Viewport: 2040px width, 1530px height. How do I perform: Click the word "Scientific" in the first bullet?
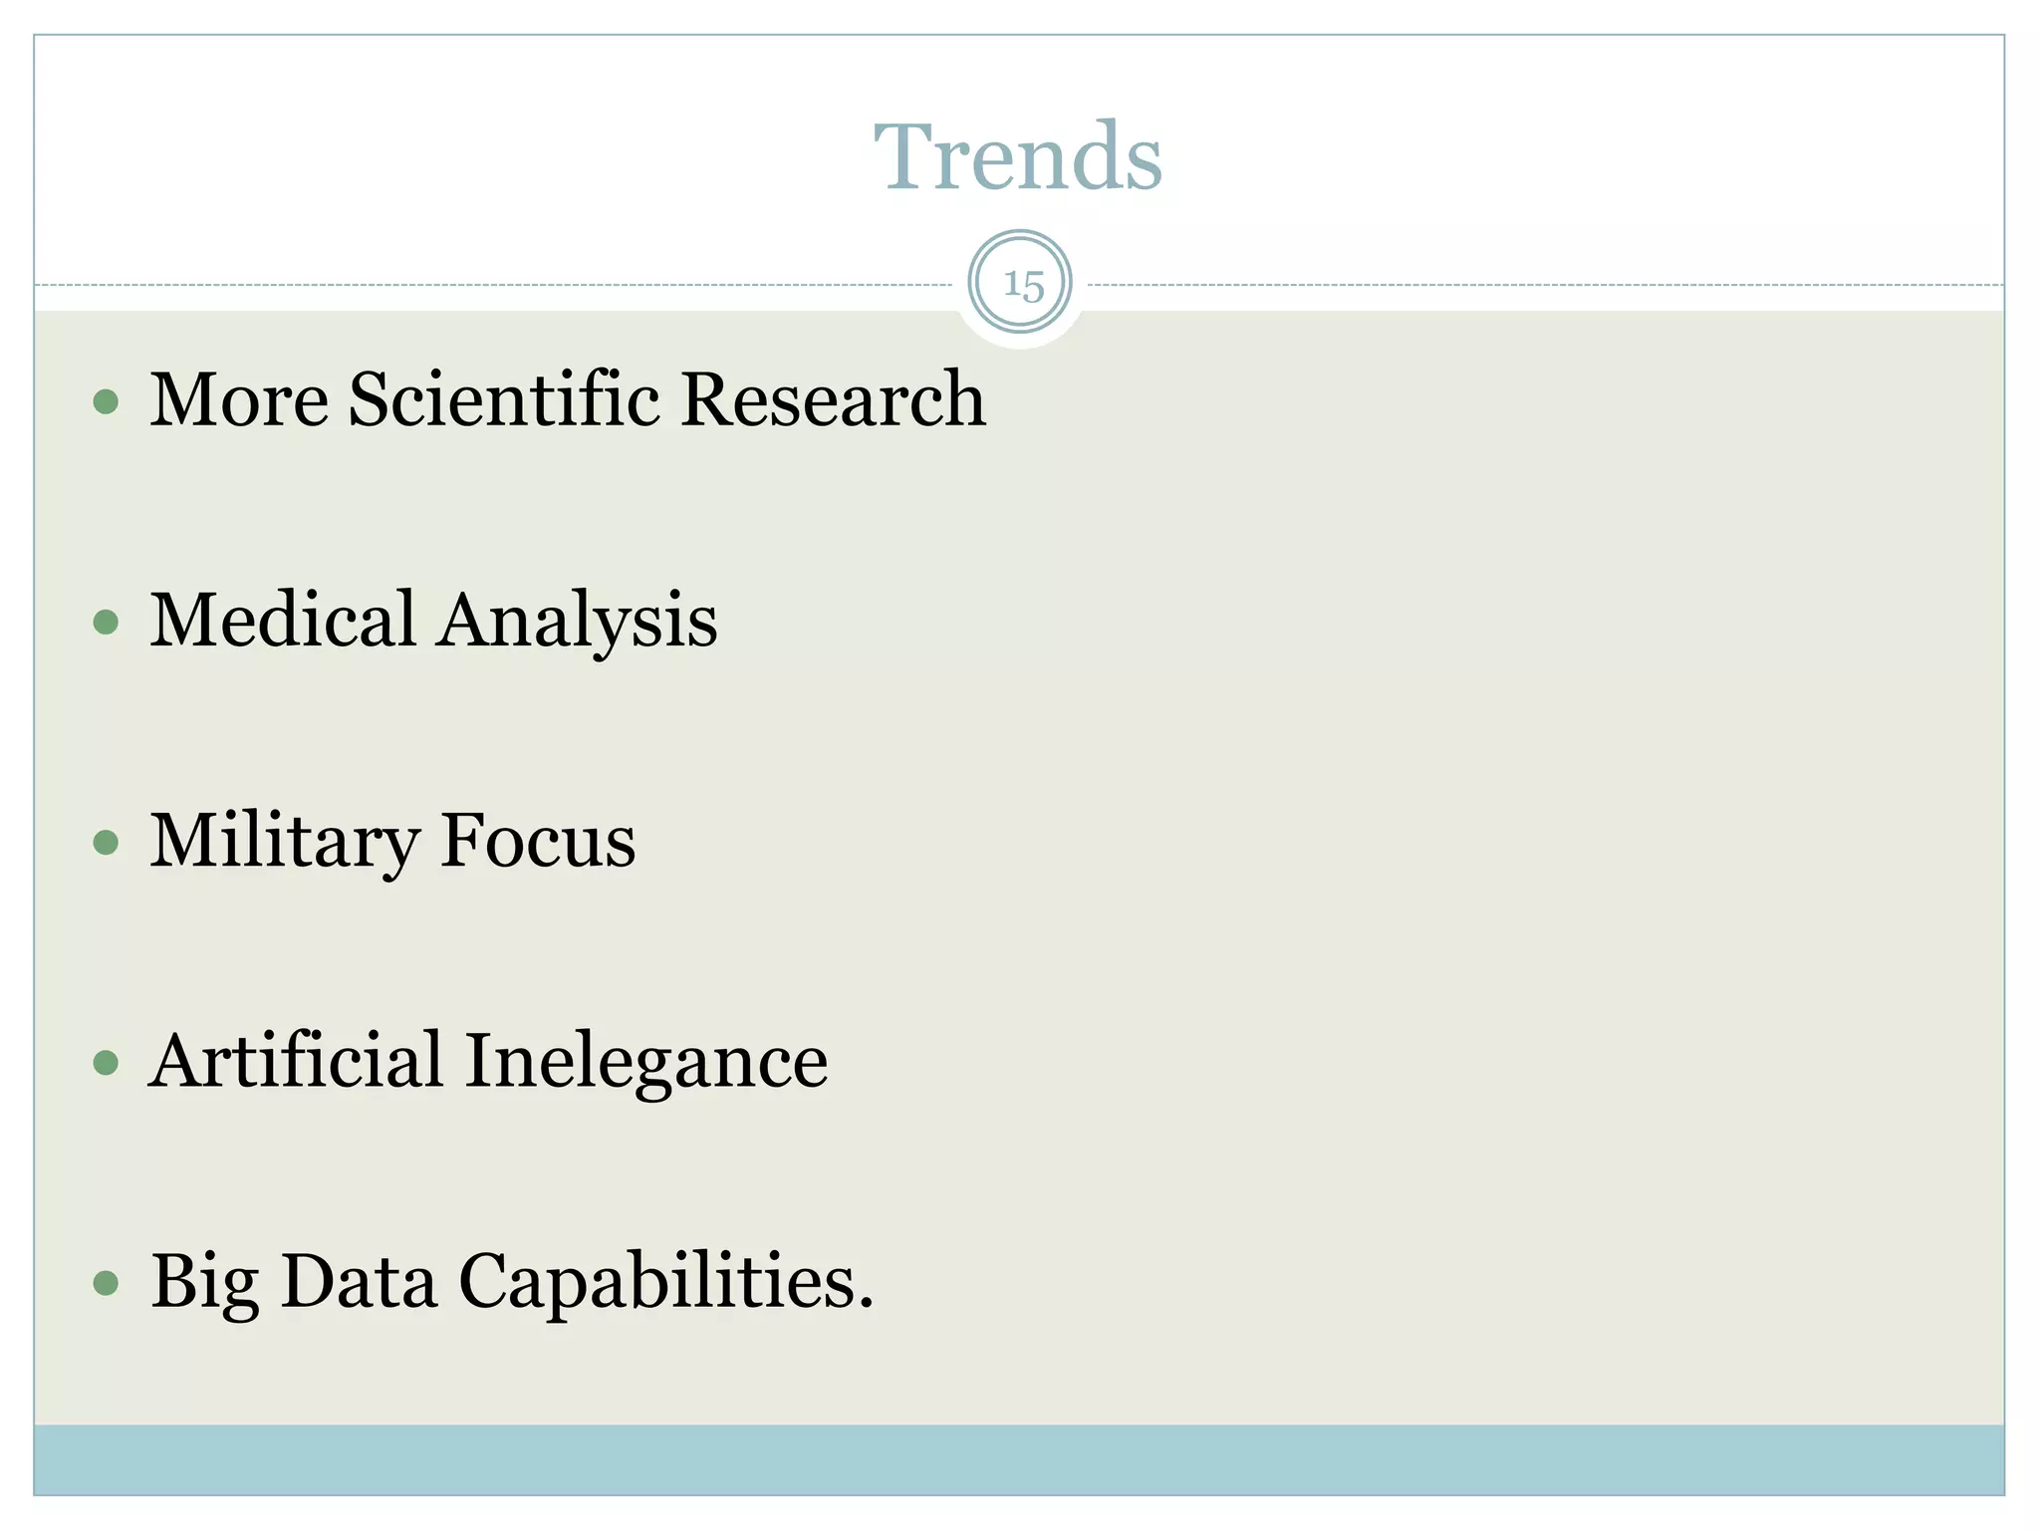tap(505, 399)
